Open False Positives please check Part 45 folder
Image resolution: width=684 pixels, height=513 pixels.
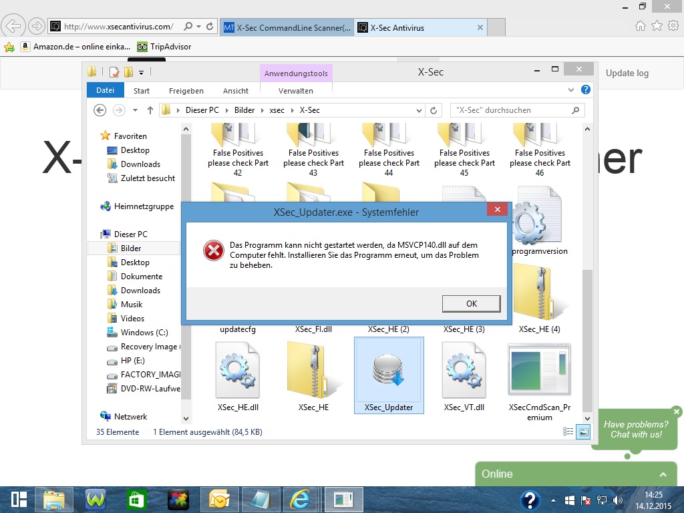pyautogui.click(x=464, y=150)
